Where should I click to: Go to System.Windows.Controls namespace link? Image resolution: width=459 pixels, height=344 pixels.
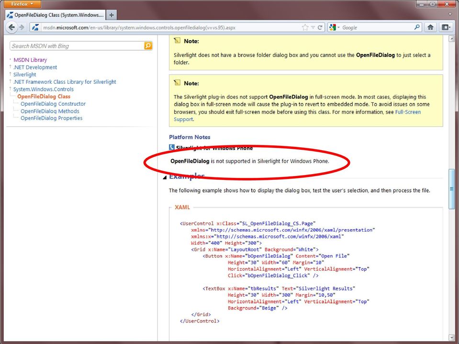[44, 89]
